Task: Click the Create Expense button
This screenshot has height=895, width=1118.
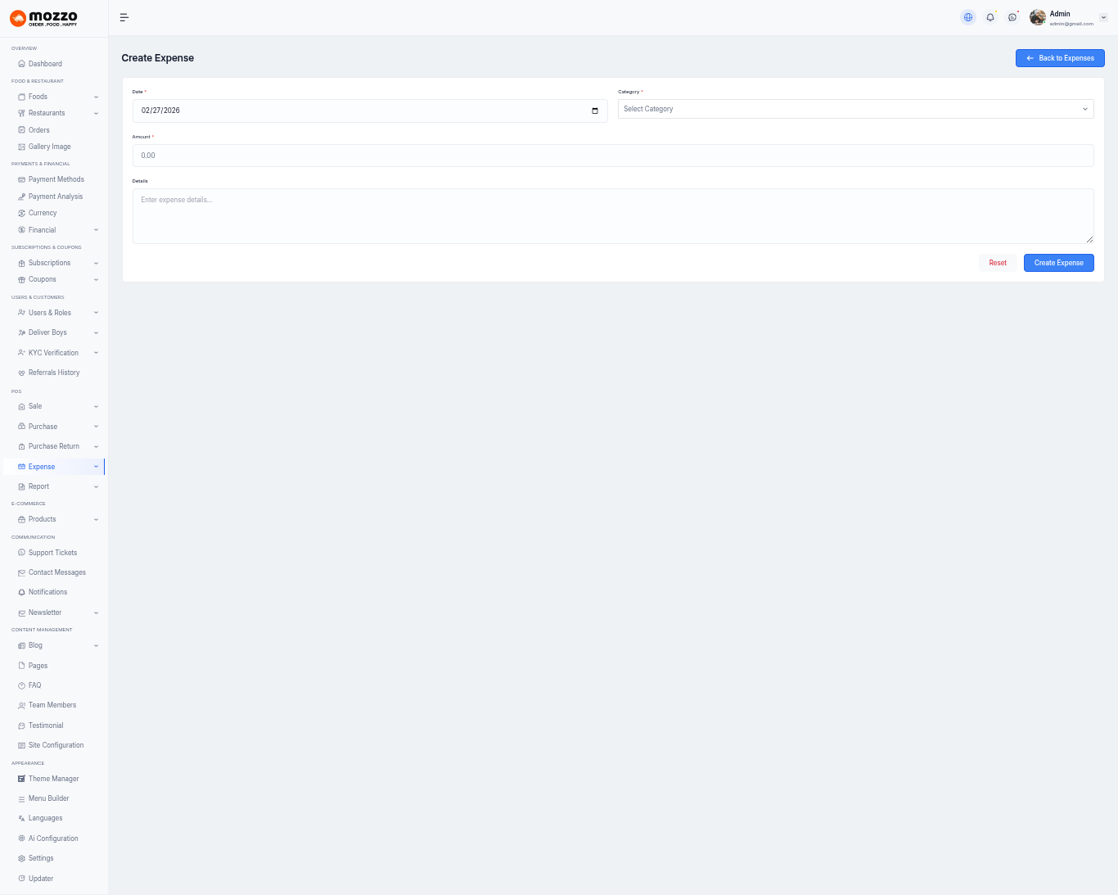Action: 1058,263
